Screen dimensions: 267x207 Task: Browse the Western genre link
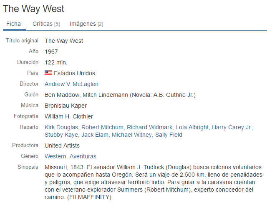pyautogui.click(x=55, y=156)
